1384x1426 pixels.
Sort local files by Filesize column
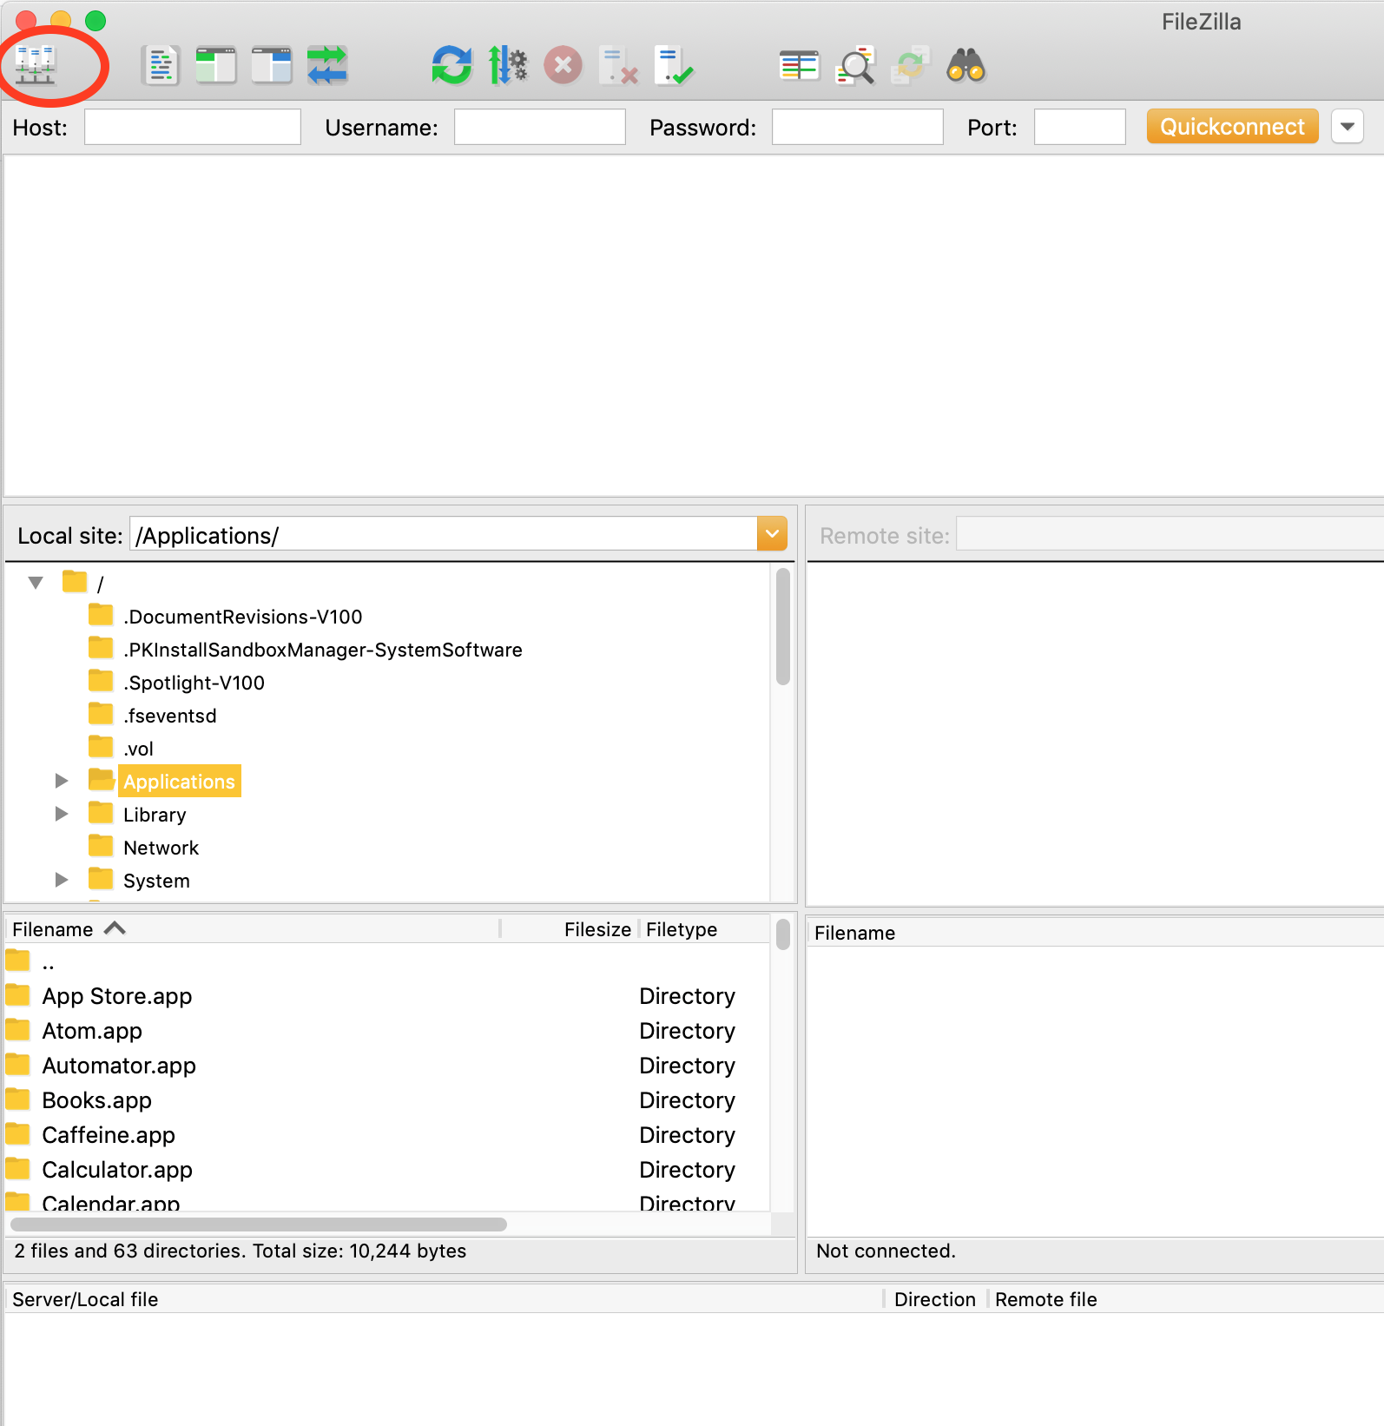pyautogui.click(x=596, y=929)
